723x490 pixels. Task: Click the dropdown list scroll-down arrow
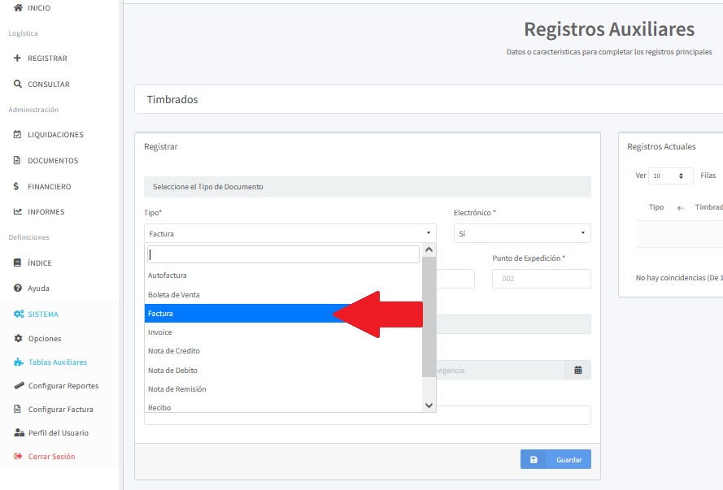(x=429, y=405)
